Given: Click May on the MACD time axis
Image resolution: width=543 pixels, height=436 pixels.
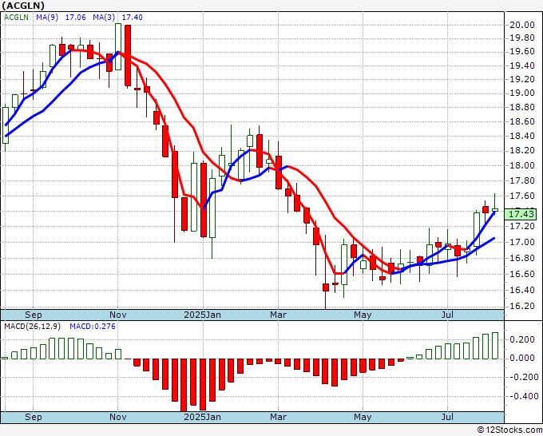Looking at the screenshot, I should [363, 417].
